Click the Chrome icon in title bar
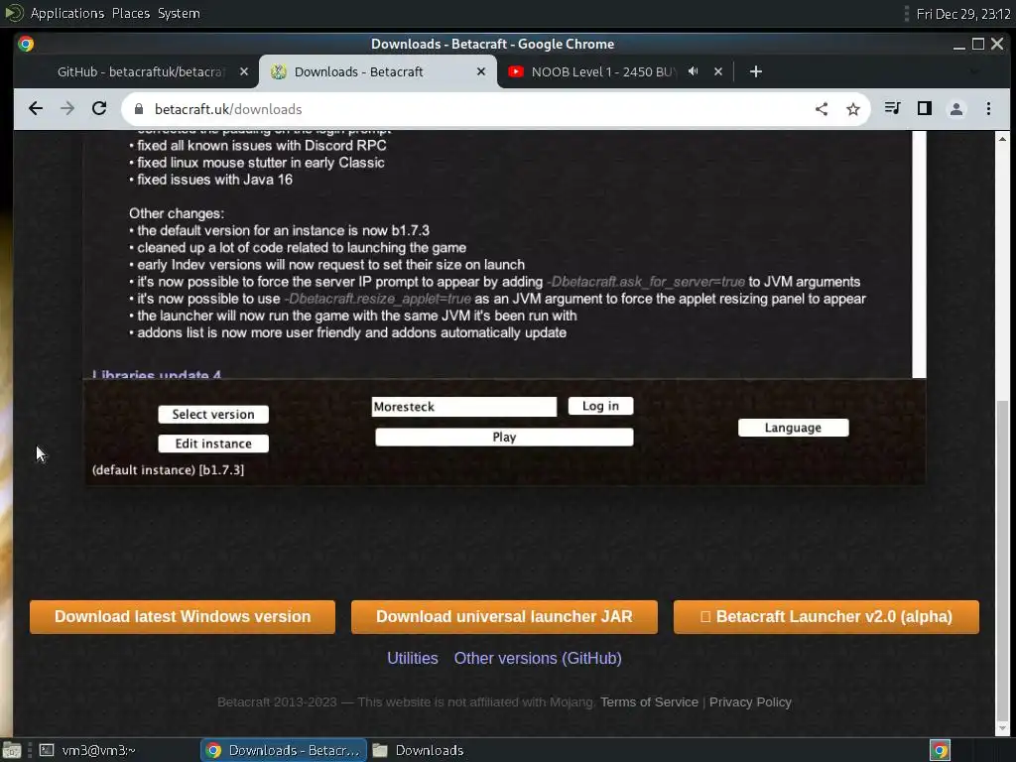The height and width of the screenshot is (762, 1016). tap(26, 44)
